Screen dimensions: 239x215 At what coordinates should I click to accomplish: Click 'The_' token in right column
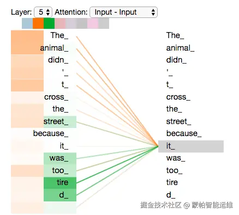(x=175, y=35)
